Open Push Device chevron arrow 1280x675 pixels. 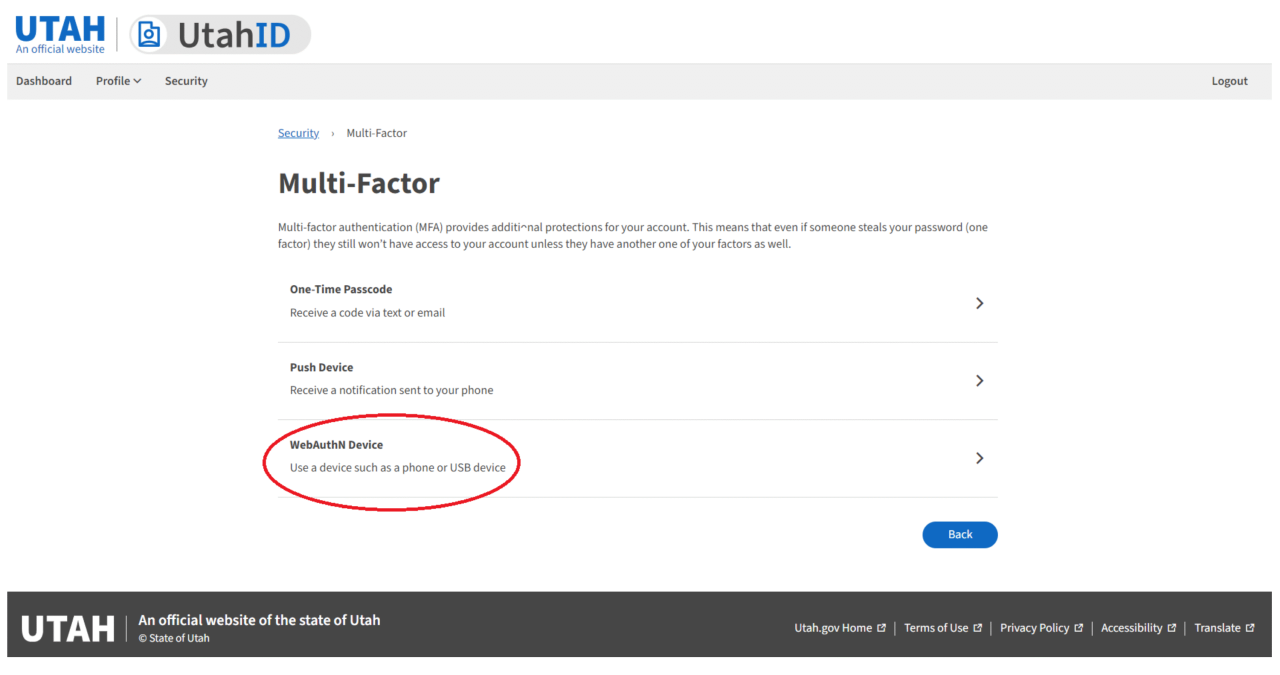(x=979, y=380)
